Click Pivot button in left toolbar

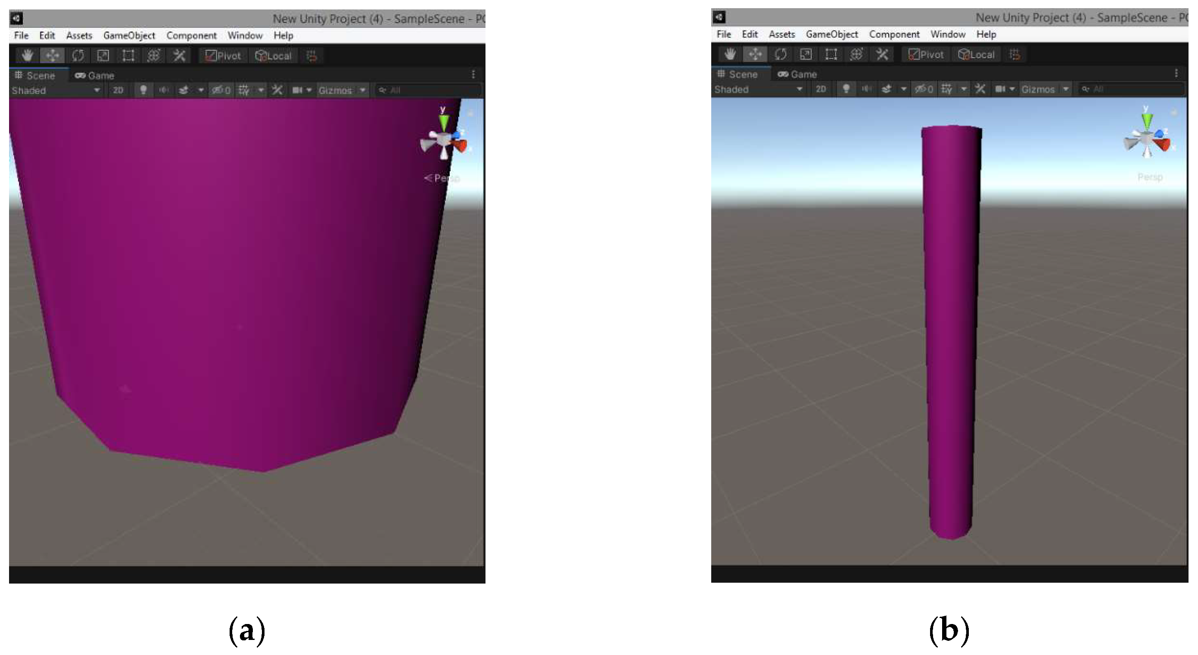pos(223,56)
